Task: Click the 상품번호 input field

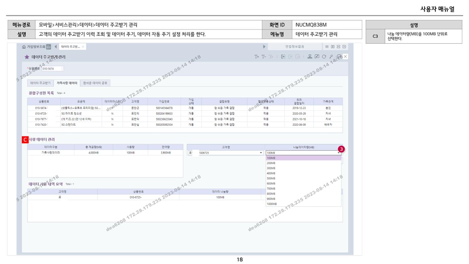Action: click(52, 69)
